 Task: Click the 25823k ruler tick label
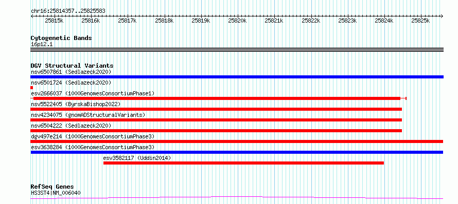pyautogui.click(x=347, y=21)
